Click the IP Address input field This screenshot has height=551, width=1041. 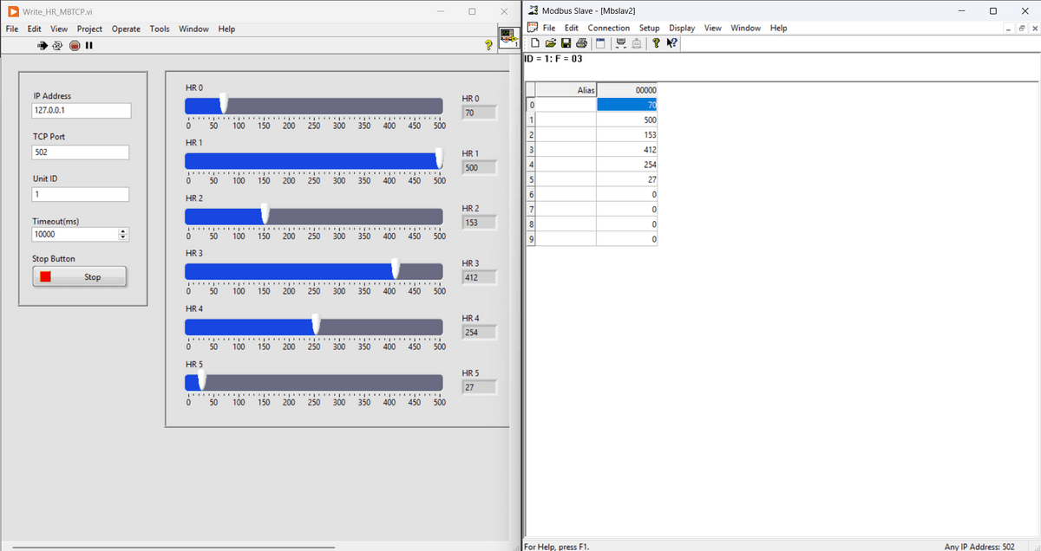(82, 111)
